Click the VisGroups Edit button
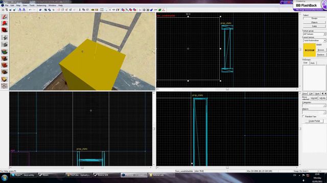 (311, 94)
